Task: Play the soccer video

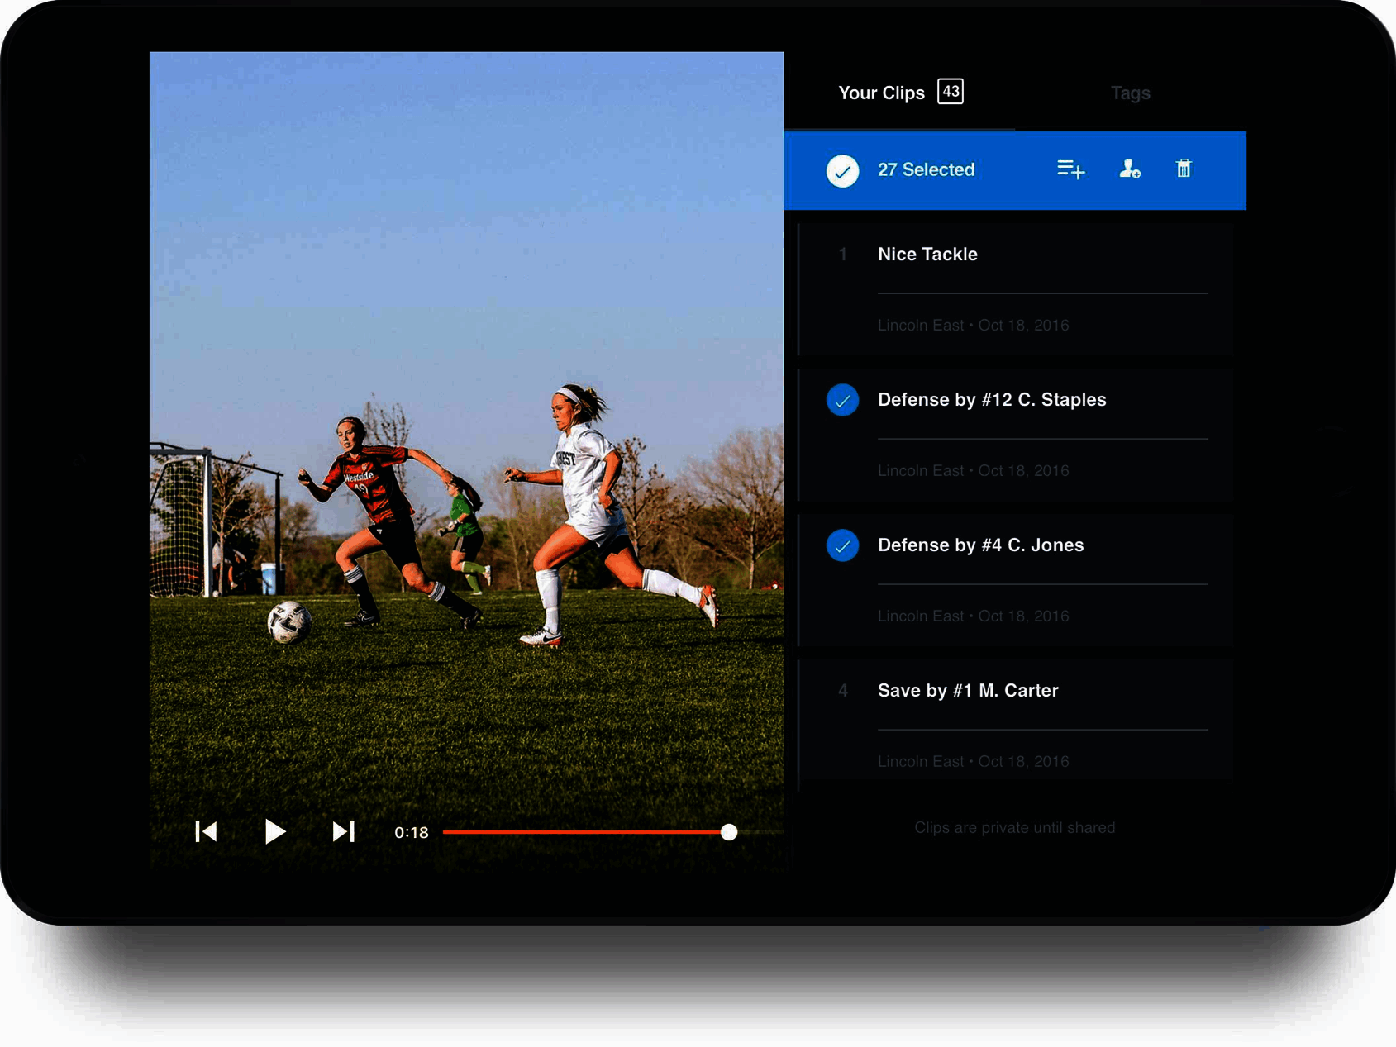Action: coord(275,832)
